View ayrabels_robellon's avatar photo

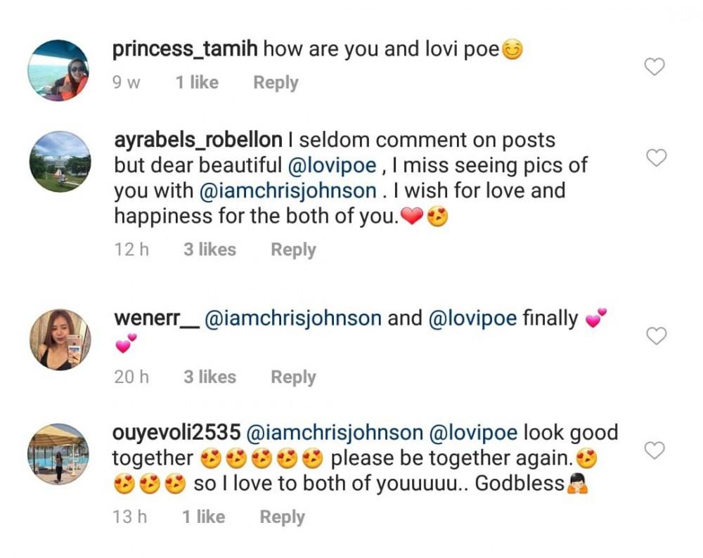pyautogui.click(x=59, y=162)
